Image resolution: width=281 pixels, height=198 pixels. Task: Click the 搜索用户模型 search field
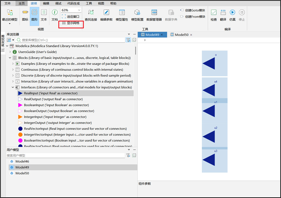click(x=65, y=155)
